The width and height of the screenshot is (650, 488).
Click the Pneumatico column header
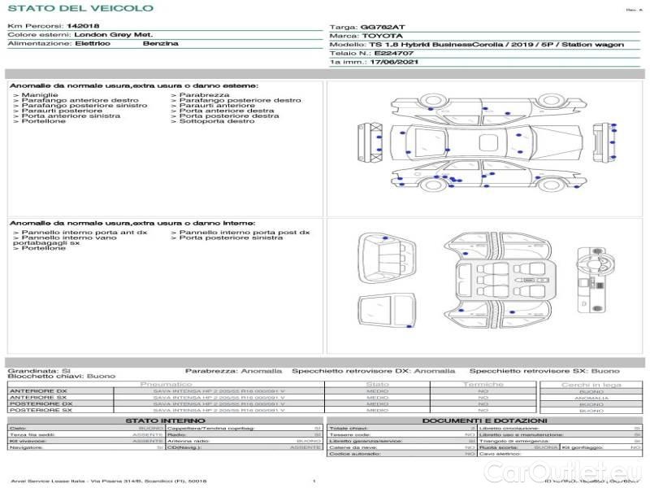point(166,384)
